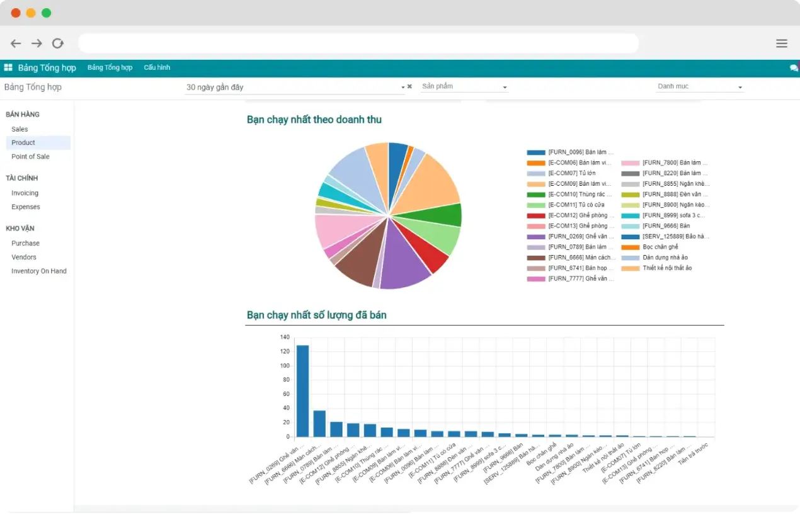Open the apps grid menu icon
This screenshot has width=800, height=522.
(x=8, y=67)
